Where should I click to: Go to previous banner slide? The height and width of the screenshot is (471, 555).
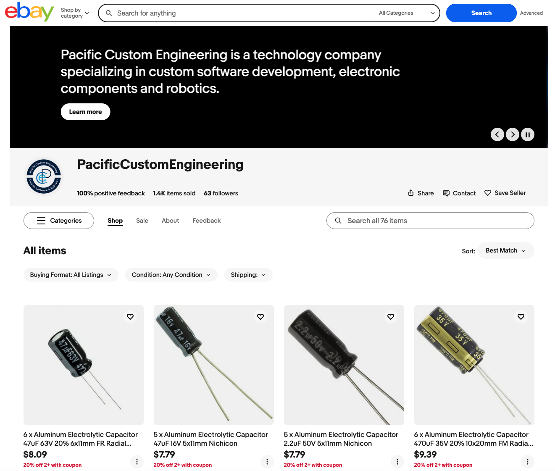(x=497, y=134)
